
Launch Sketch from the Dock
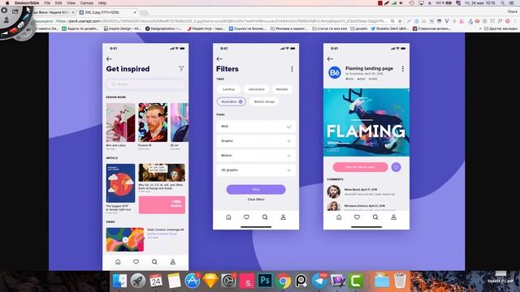coord(210,281)
